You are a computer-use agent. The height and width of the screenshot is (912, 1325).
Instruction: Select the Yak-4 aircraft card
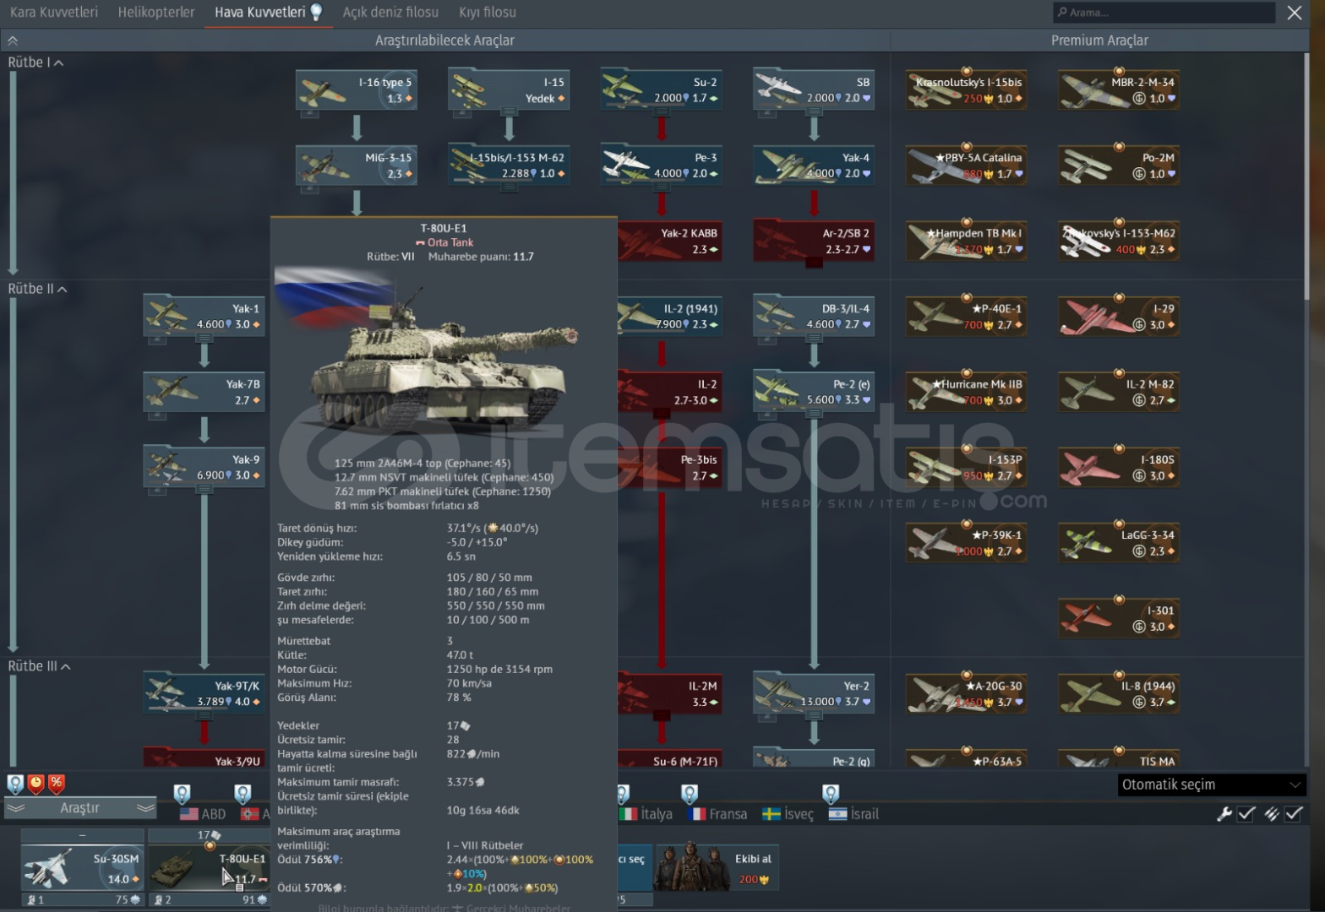click(813, 166)
